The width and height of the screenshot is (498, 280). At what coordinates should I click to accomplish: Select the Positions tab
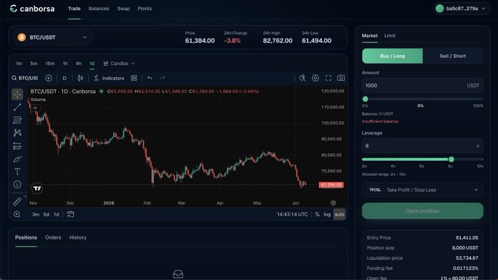tap(26, 237)
